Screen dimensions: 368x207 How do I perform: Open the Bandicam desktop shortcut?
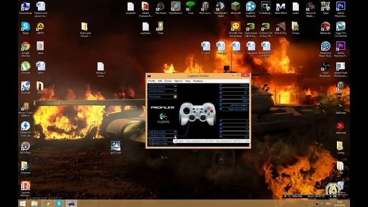(x=325, y=28)
